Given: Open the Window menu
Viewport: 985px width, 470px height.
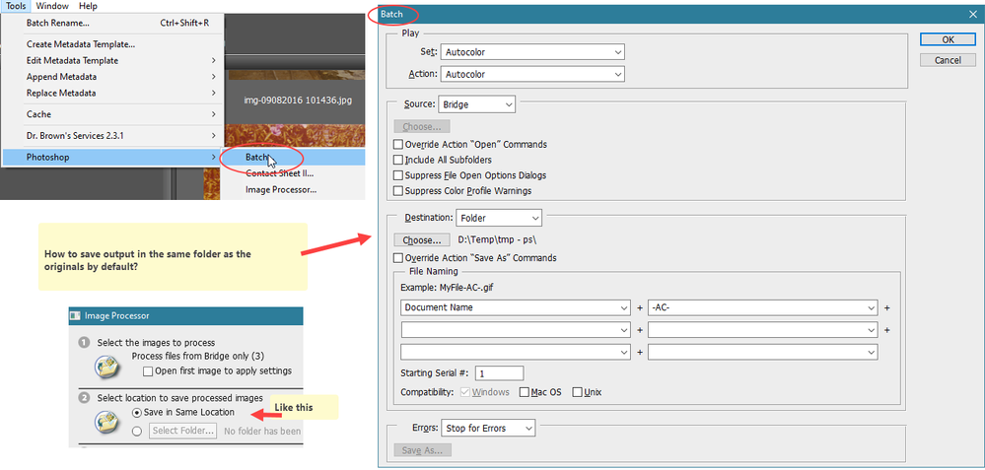Looking at the screenshot, I should (53, 6).
